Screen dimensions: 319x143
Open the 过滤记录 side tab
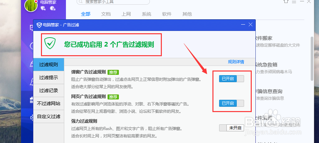[x=49, y=90]
